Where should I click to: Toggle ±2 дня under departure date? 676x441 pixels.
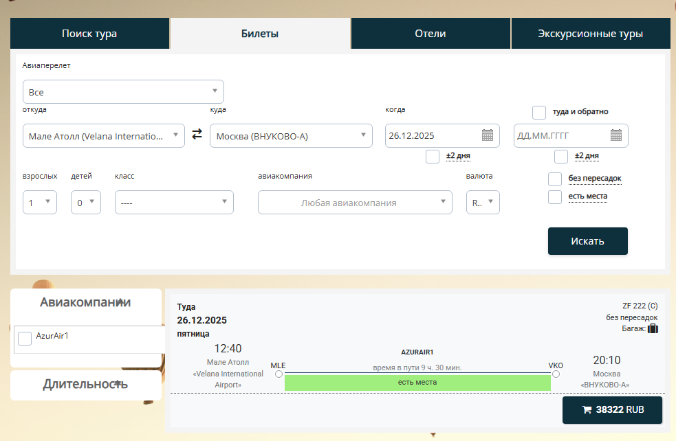click(x=433, y=157)
